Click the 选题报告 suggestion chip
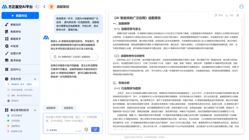This screenshot has height=140, width=249. 68,108
